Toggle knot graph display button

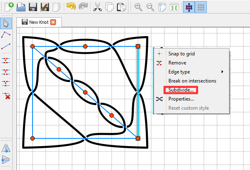189,7
